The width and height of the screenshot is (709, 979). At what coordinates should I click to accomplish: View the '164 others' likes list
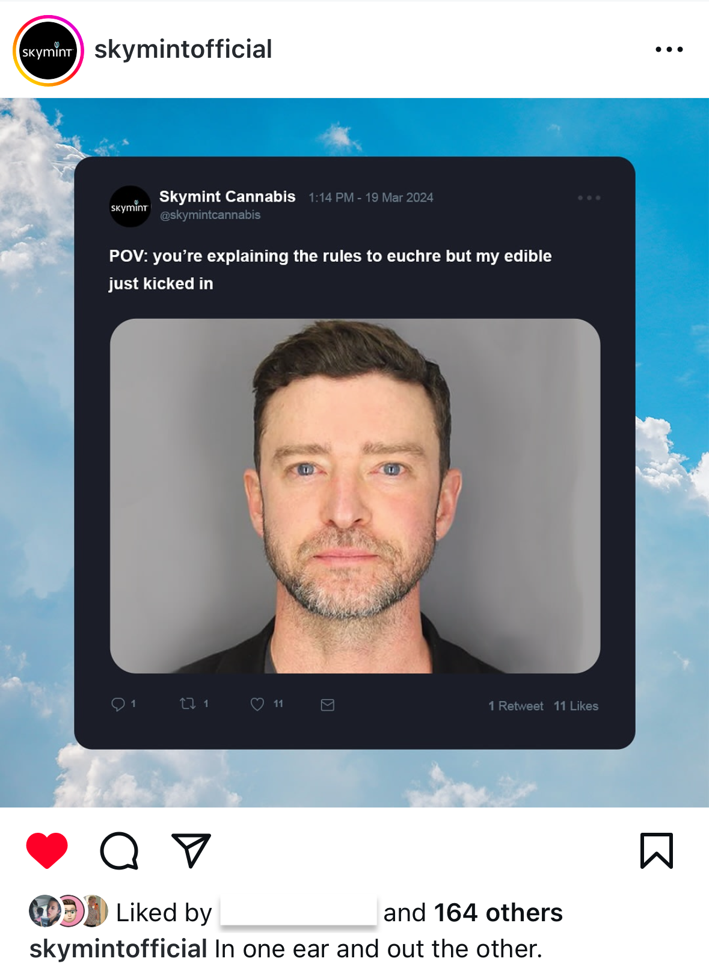[498, 913]
